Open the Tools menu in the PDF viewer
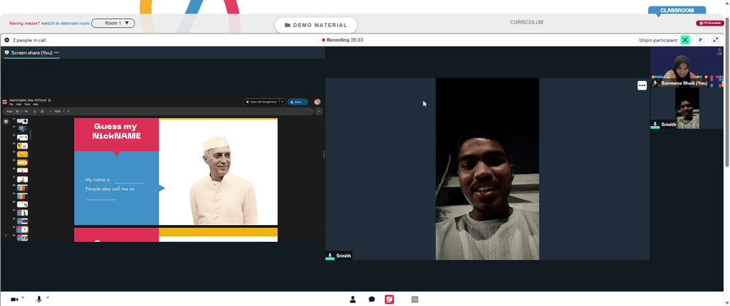Screen dimensions: 730x306 click(27, 104)
